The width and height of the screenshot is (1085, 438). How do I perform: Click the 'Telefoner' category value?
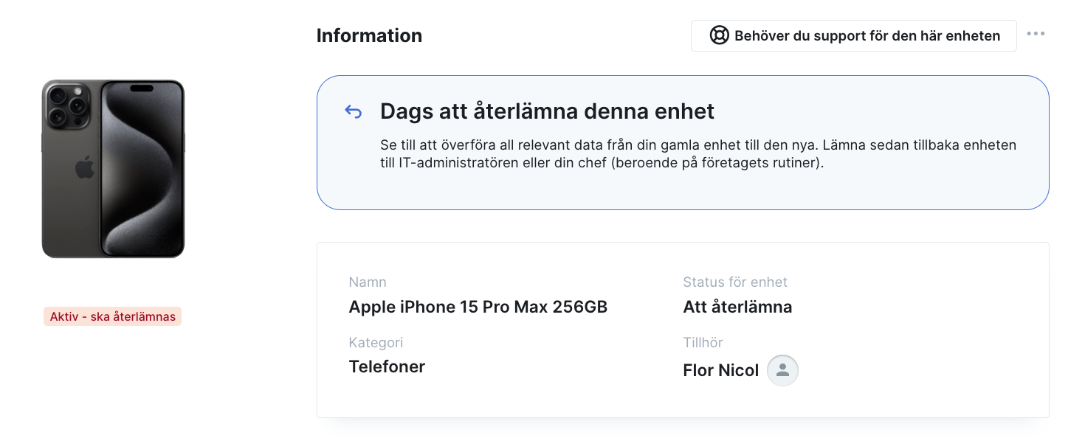tap(387, 366)
